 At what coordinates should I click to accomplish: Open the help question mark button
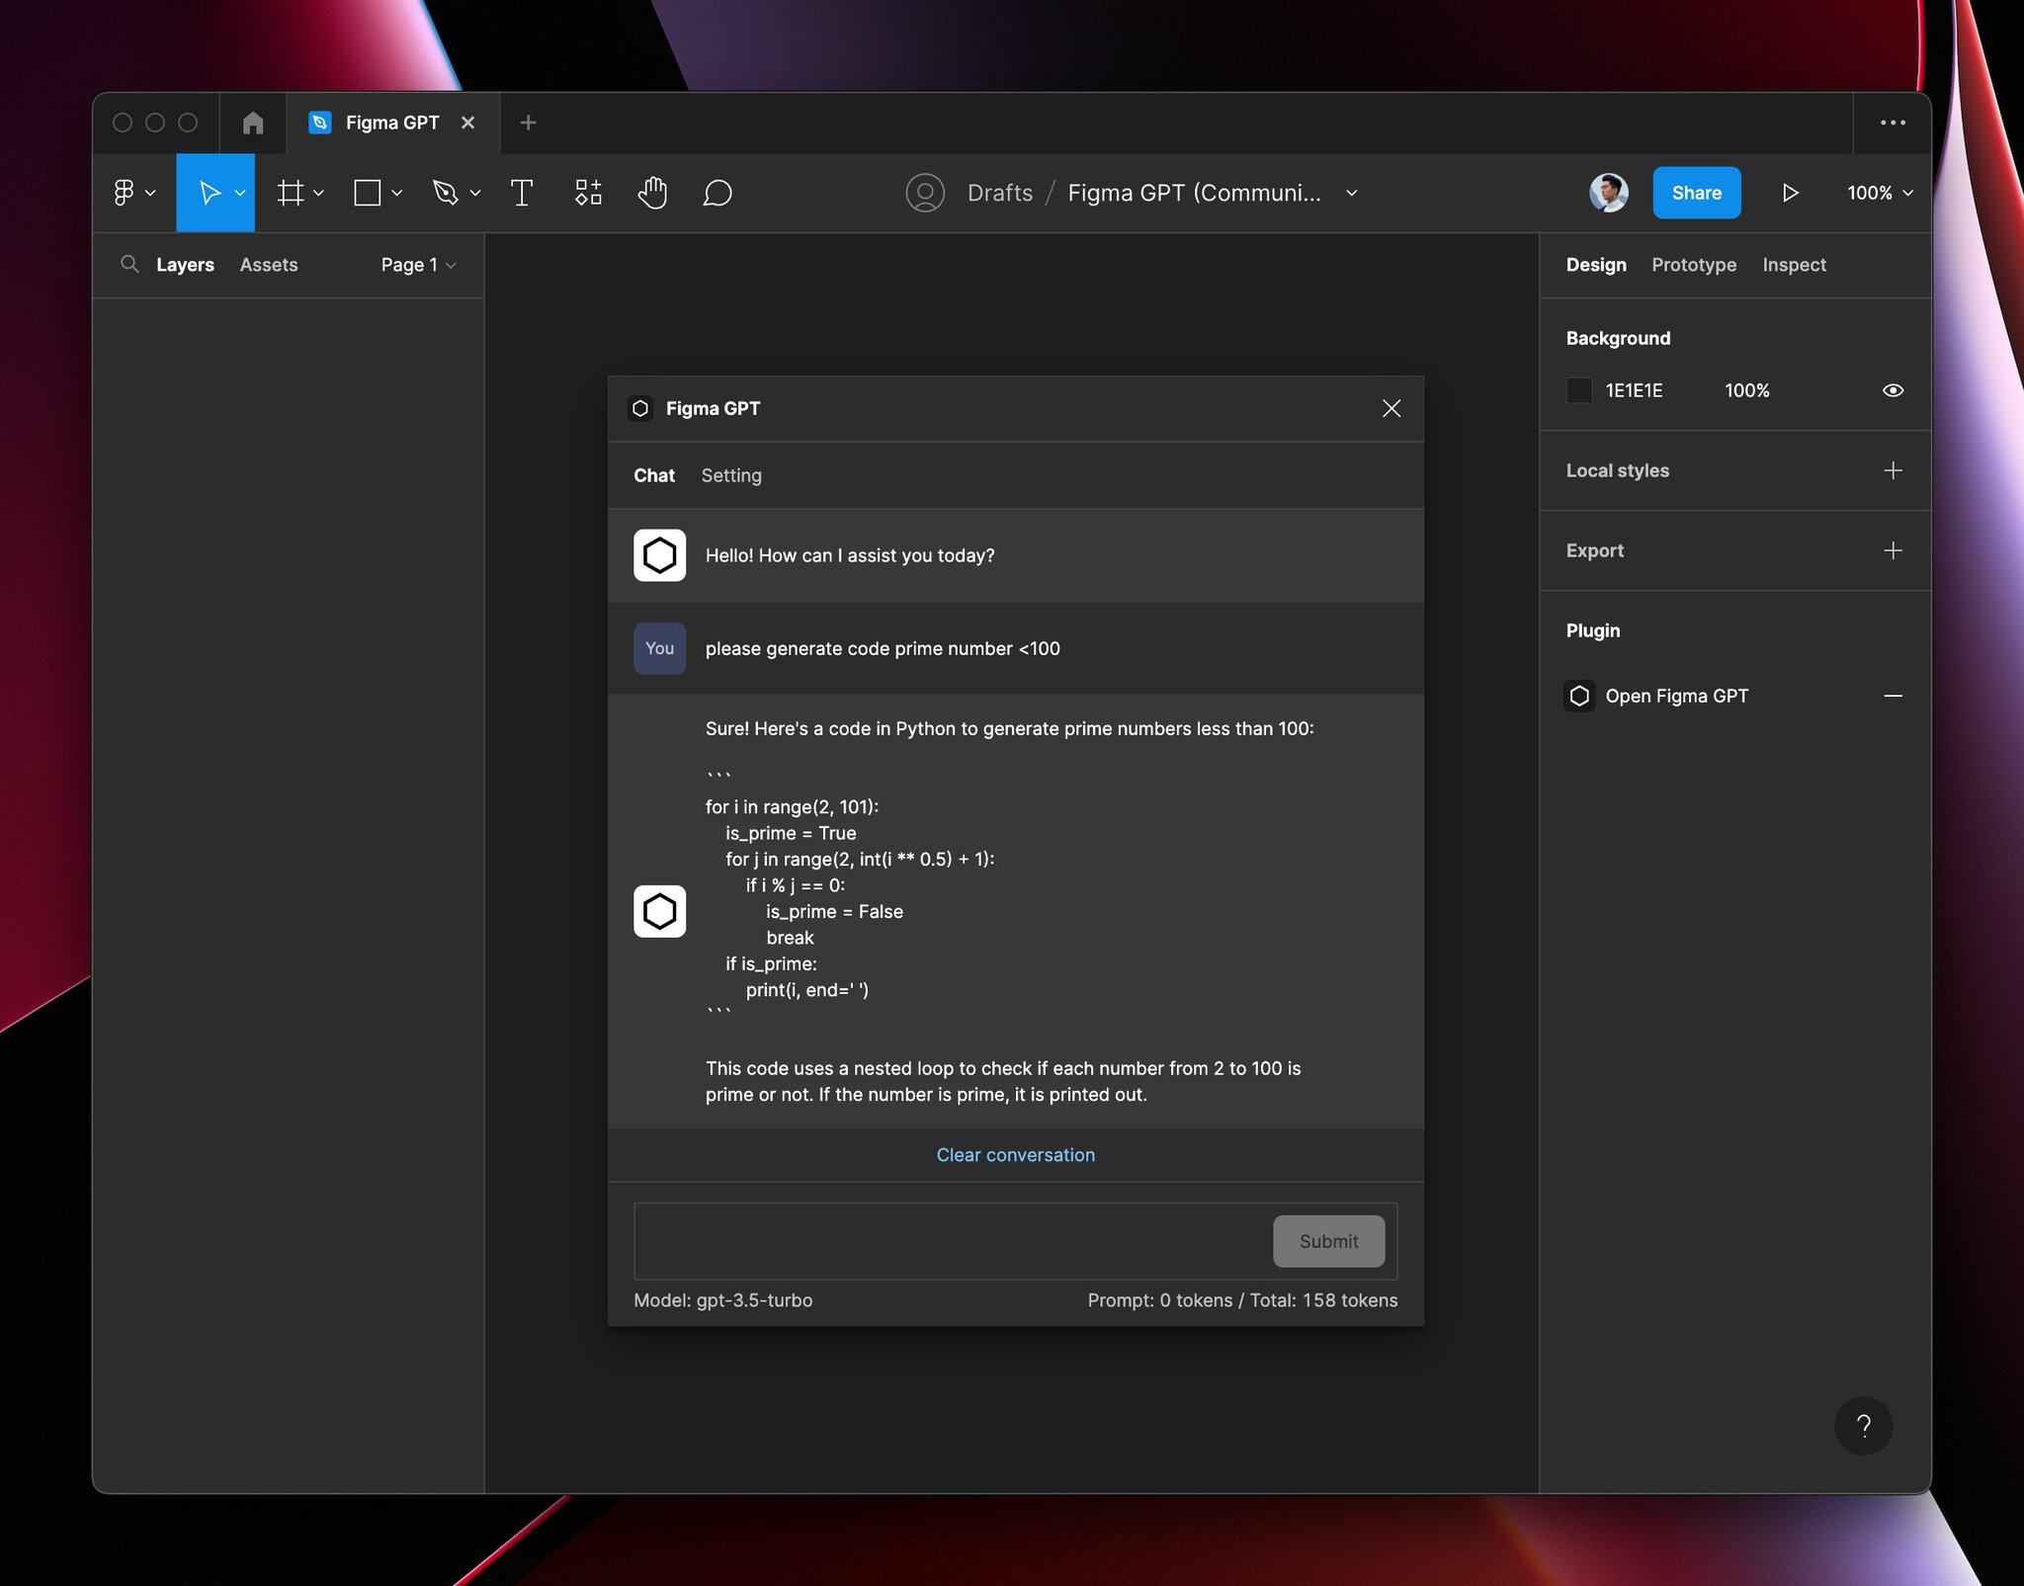tap(1863, 1425)
